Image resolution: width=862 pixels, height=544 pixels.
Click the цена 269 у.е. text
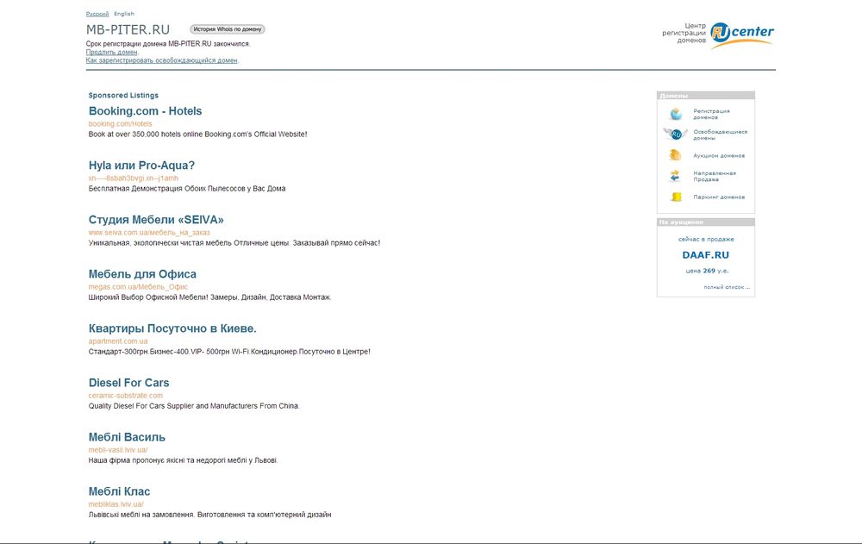click(707, 271)
